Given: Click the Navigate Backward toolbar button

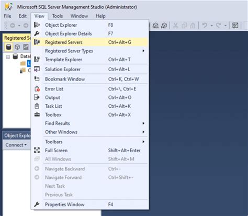Looking at the screenshot, I should [13, 26].
